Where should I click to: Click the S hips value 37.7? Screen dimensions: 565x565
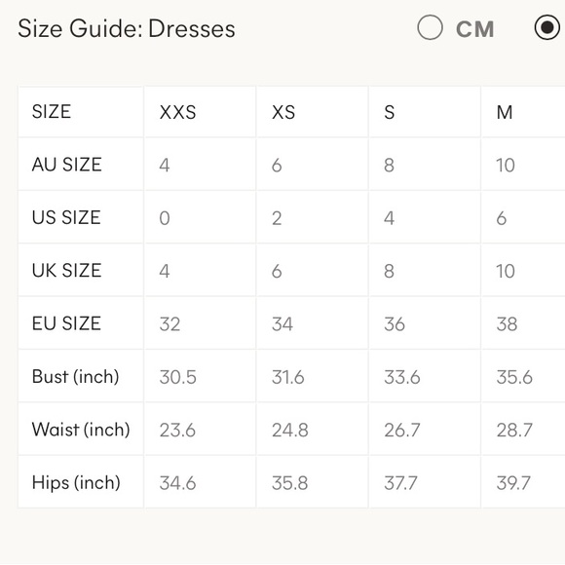(x=400, y=483)
